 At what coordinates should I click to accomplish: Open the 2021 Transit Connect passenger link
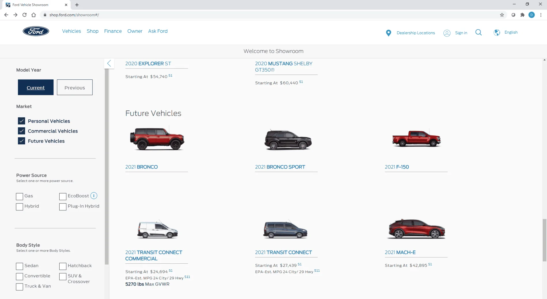(283, 252)
